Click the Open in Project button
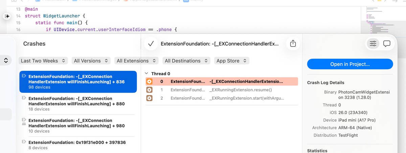Viewport: 406px width, 153px height. (x=350, y=64)
